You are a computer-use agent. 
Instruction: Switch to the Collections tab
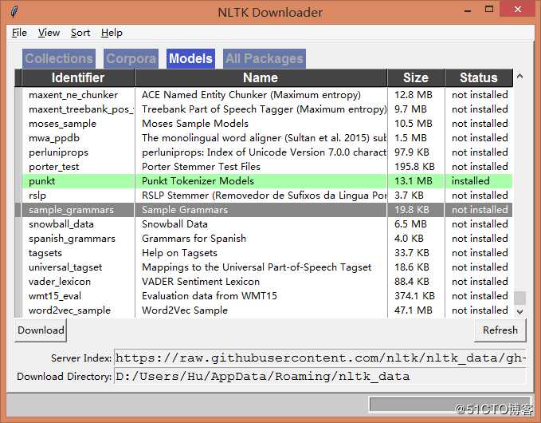[x=59, y=58]
